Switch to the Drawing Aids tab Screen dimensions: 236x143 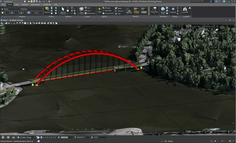pyautogui.click(x=35, y=5)
